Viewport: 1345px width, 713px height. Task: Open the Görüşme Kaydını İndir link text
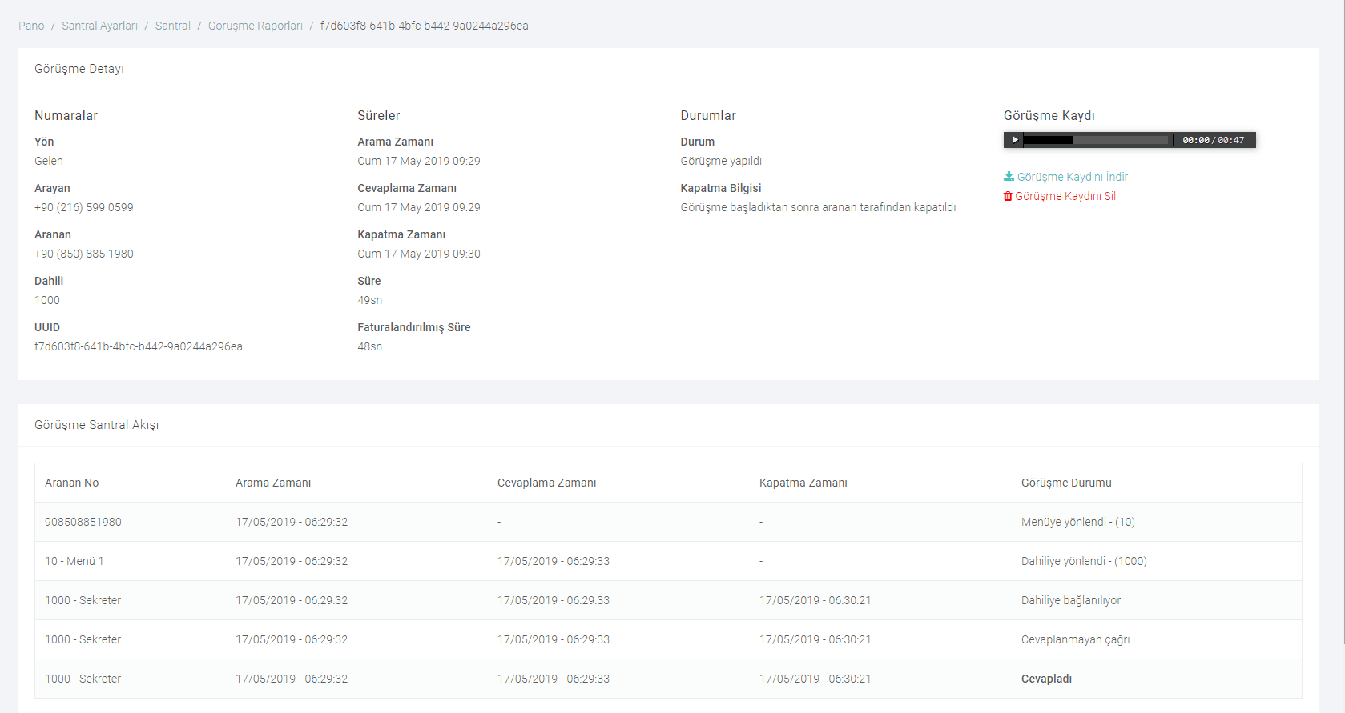(x=1072, y=177)
